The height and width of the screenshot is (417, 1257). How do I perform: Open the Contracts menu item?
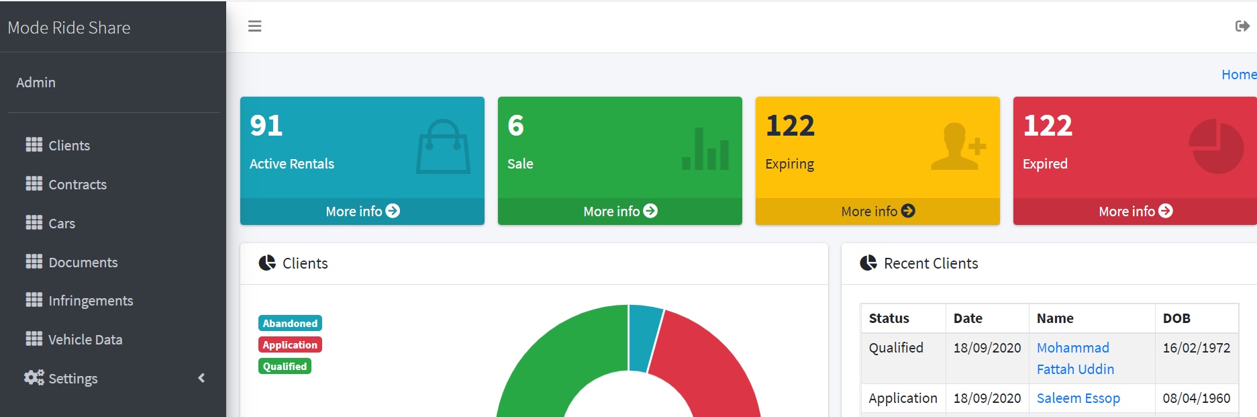(x=77, y=185)
